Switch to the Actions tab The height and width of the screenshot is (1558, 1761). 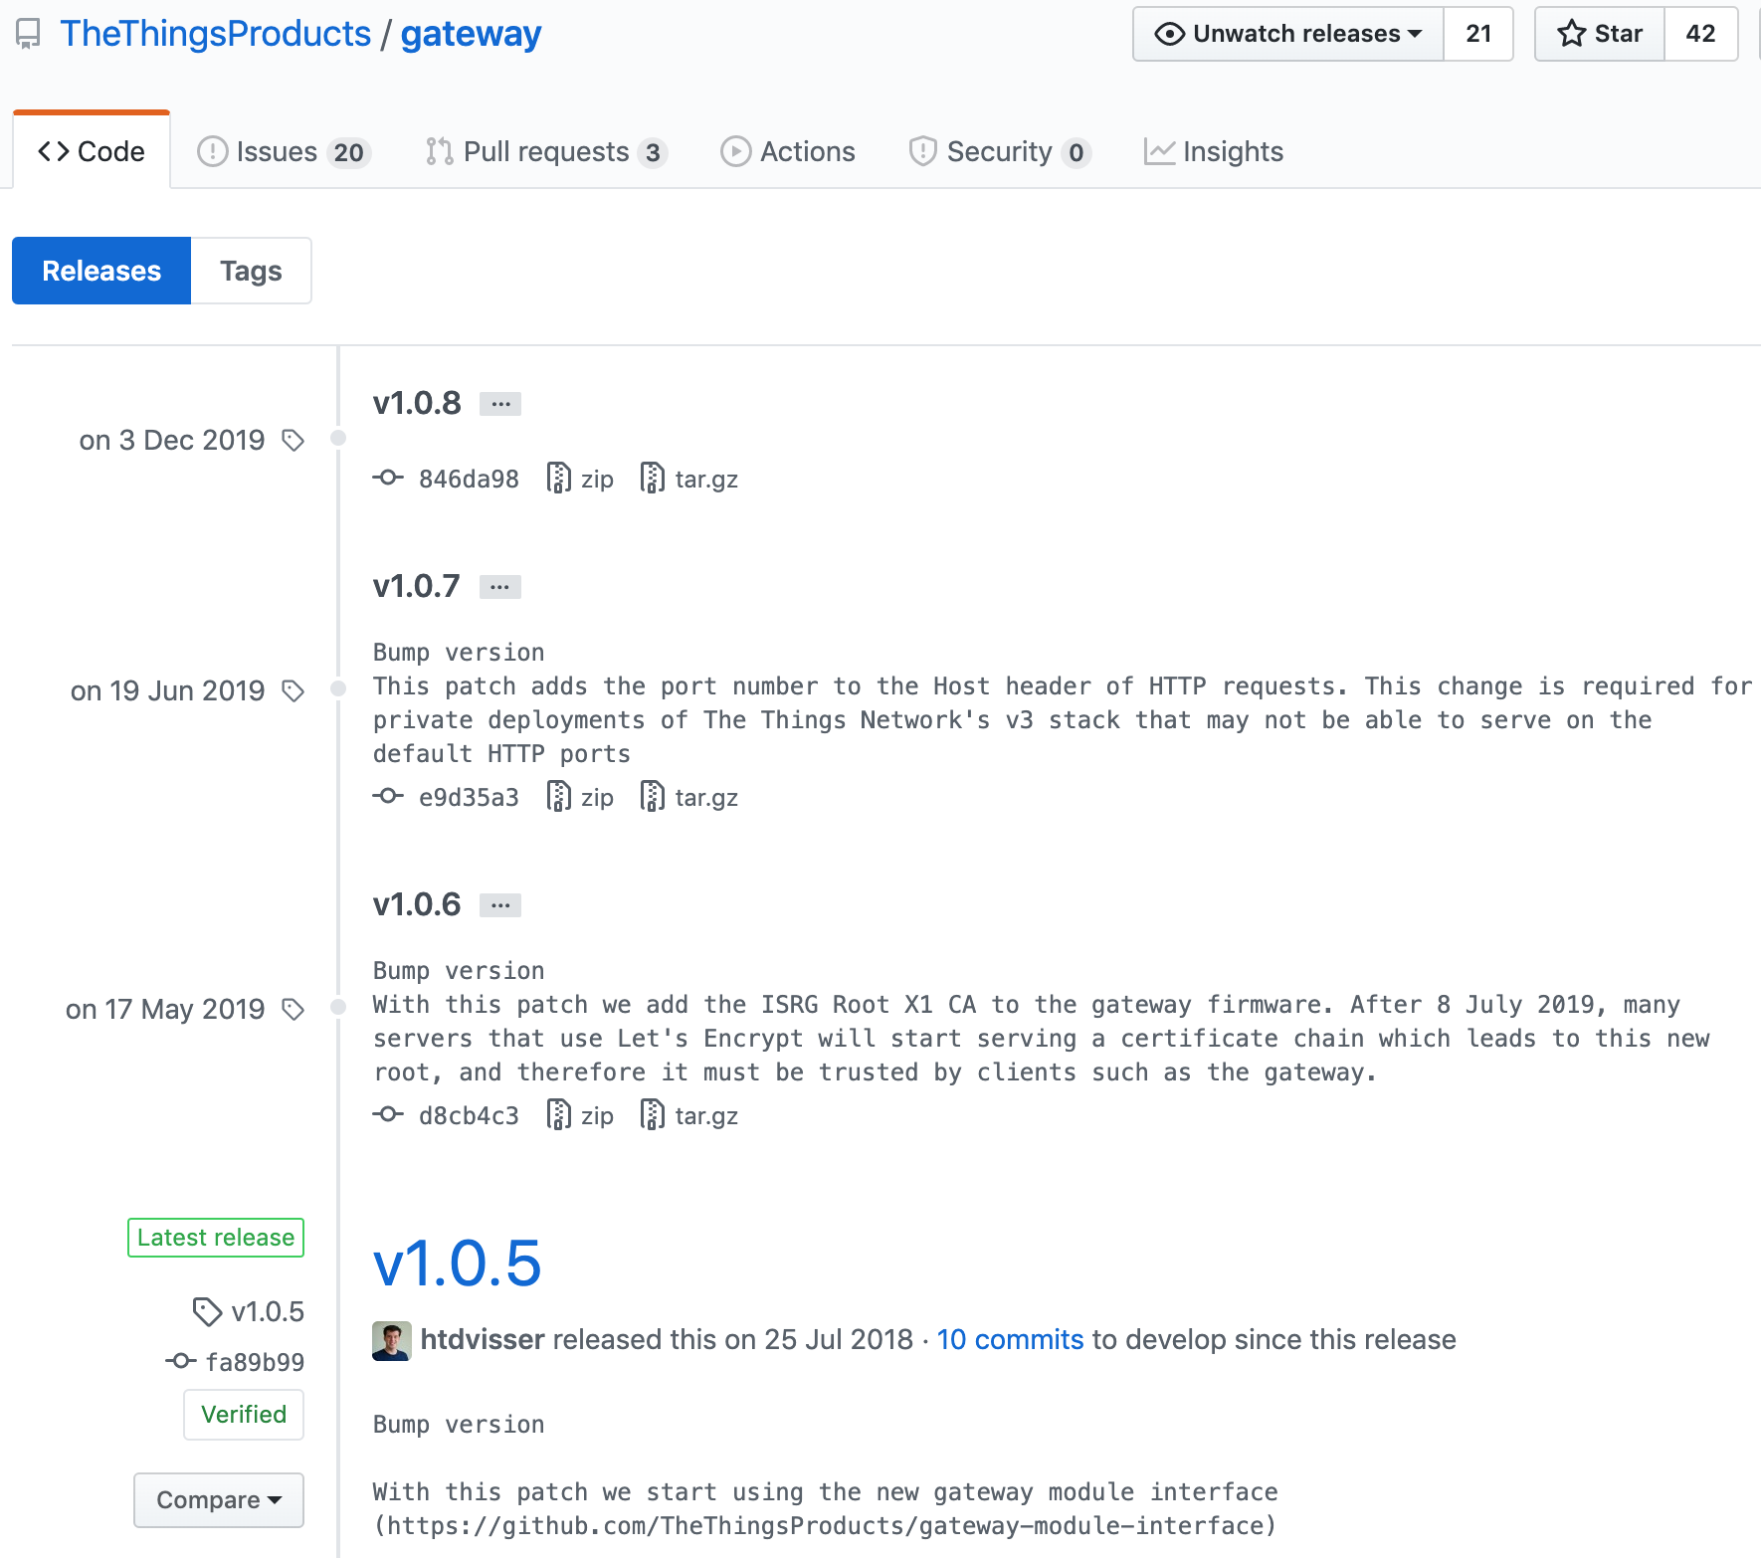[787, 151]
